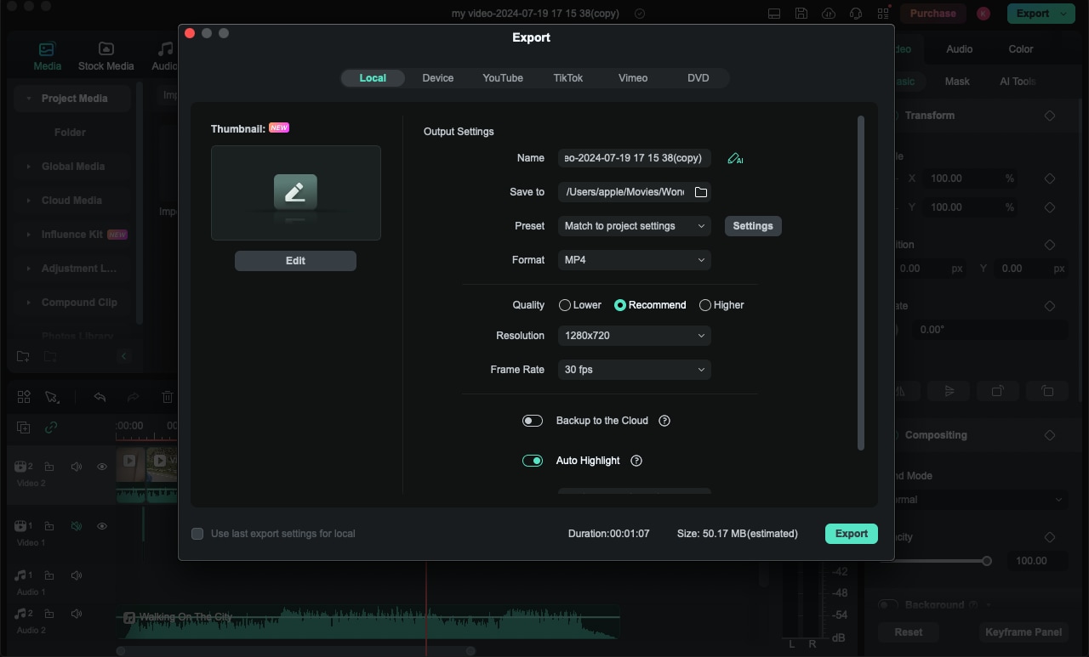Toggle visibility of the Video 1 track

tap(102, 526)
